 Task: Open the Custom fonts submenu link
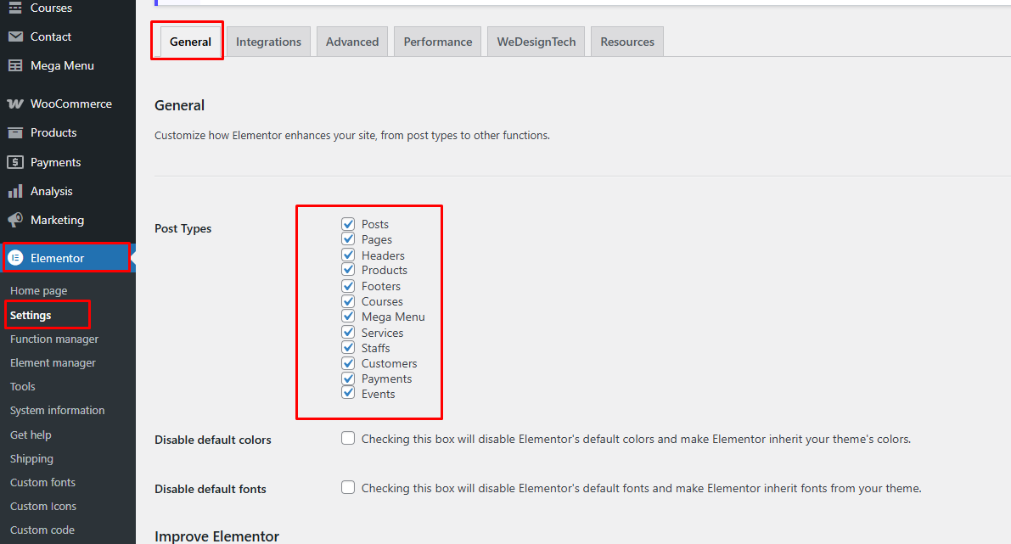point(42,482)
